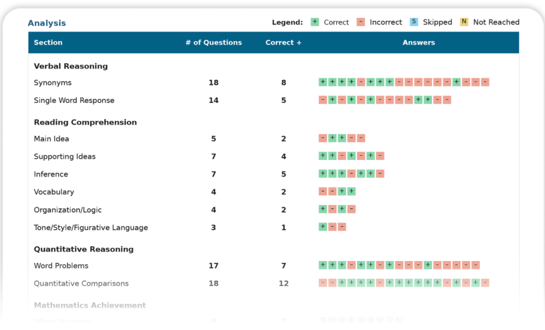The image size is (545, 330).
Task: Click the Analysis title
Action: tap(47, 23)
